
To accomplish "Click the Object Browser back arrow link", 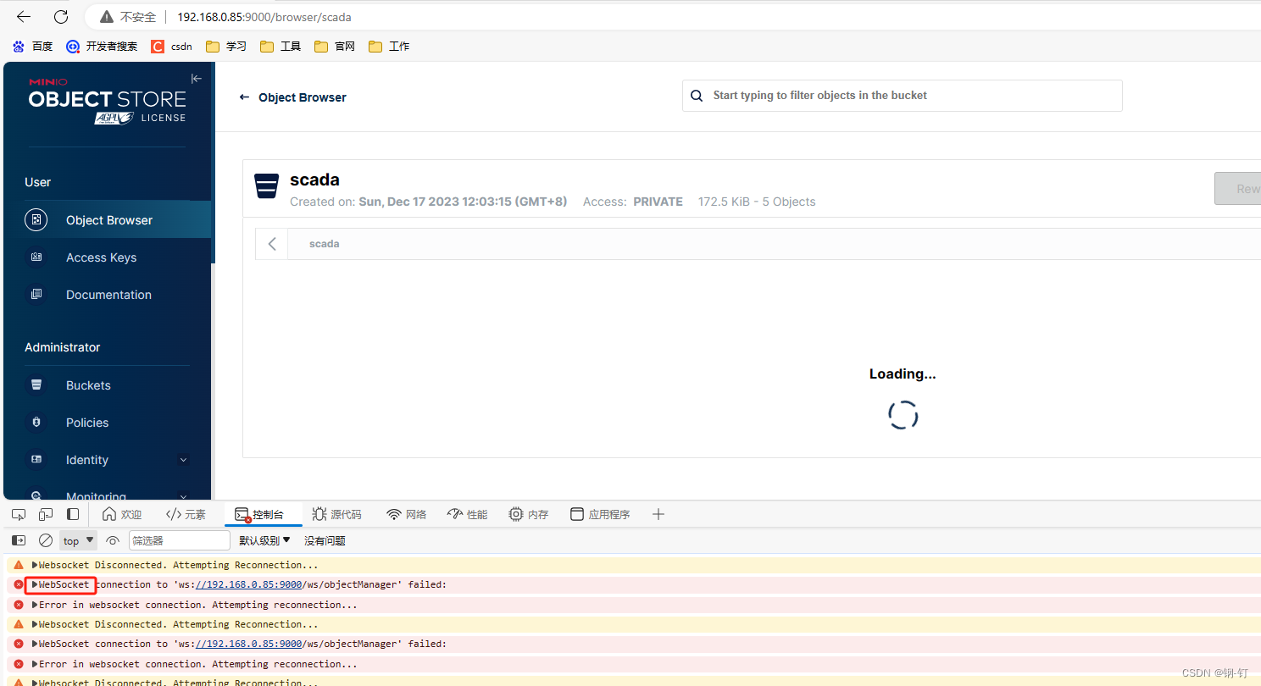I will [244, 97].
